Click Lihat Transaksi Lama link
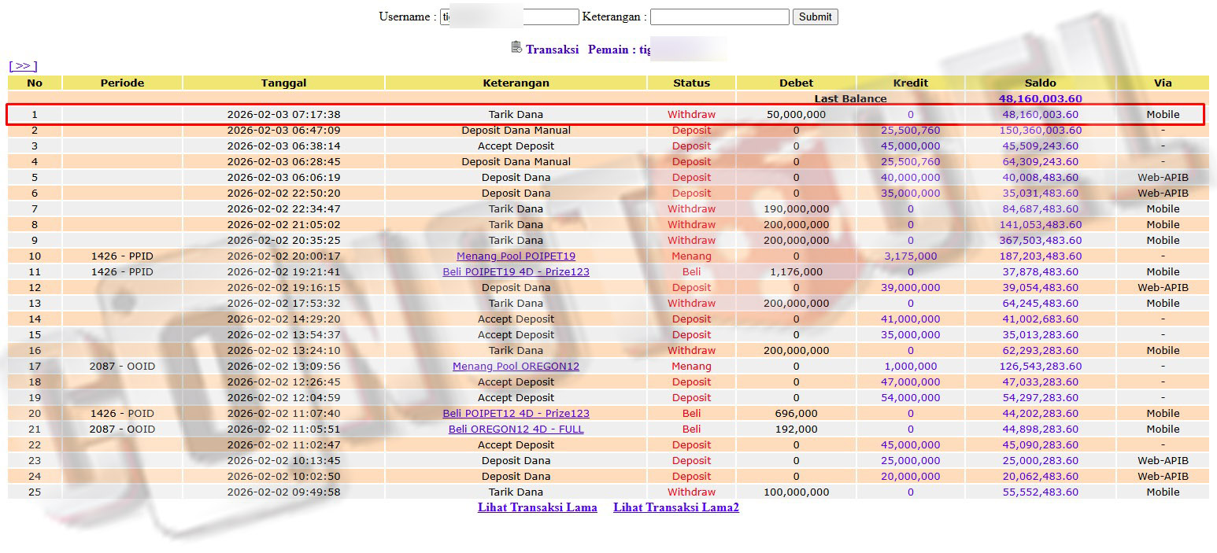Image resolution: width=1217 pixels, height=553 pixels. pos(537,507)
